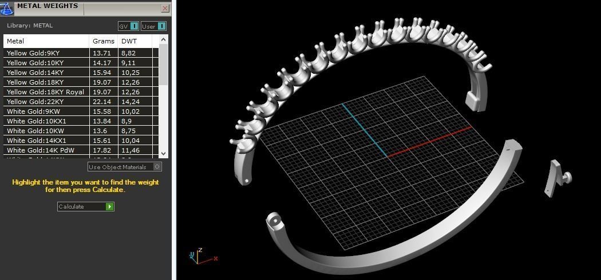Select the Yellow Gold:22KY row
This screenshot has width=601, height=280.
tap(81, 102)
